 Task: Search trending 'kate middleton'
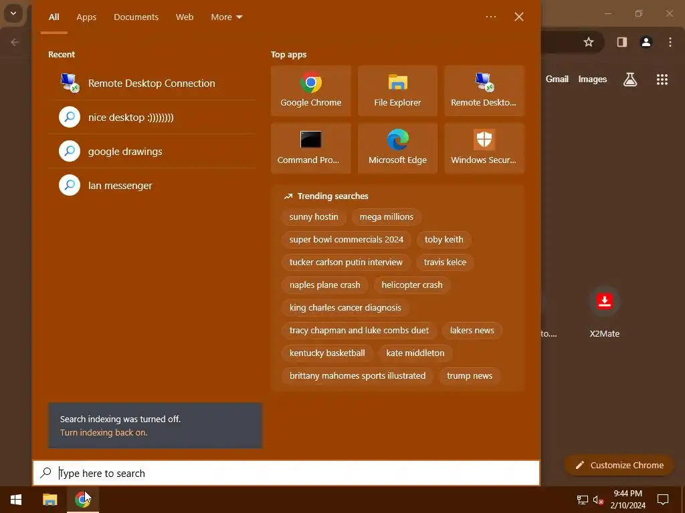point(415,353)
